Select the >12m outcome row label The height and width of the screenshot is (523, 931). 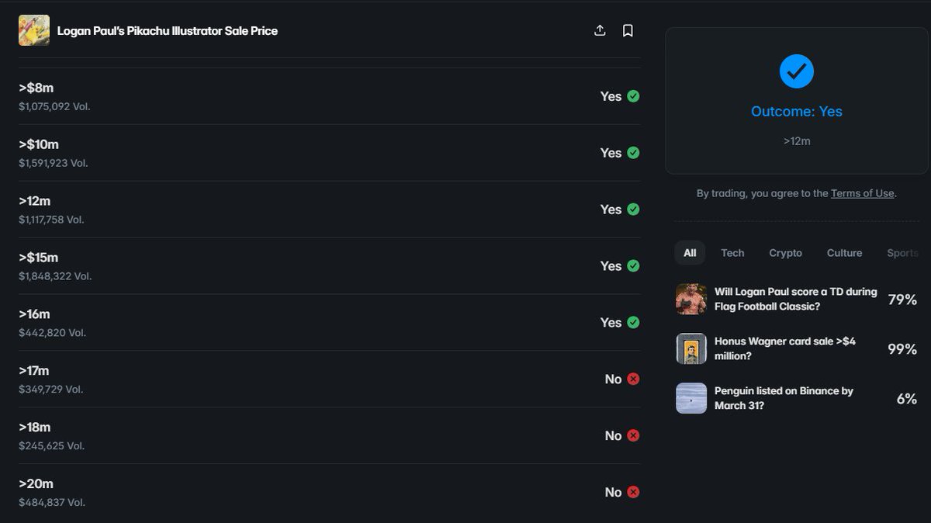point(35,201)
